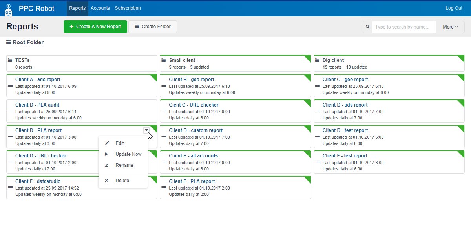Open the Big client folder name
Screen dimensions: 471x235
[333, 60]
